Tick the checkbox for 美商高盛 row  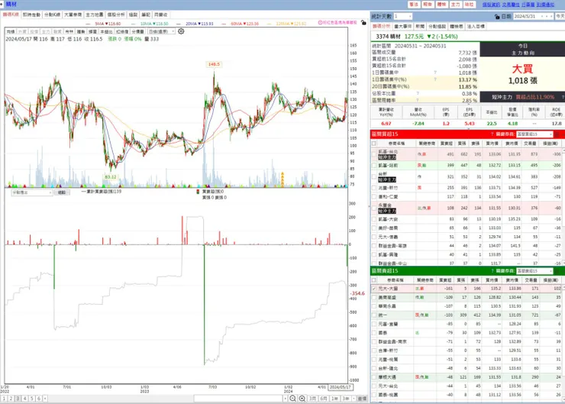[374, 297]
